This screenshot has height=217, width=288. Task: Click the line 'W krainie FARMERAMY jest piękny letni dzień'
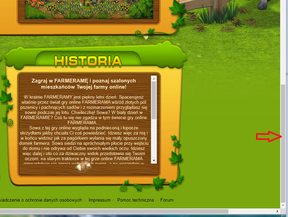pyautogui.click(x=70, y=97)
